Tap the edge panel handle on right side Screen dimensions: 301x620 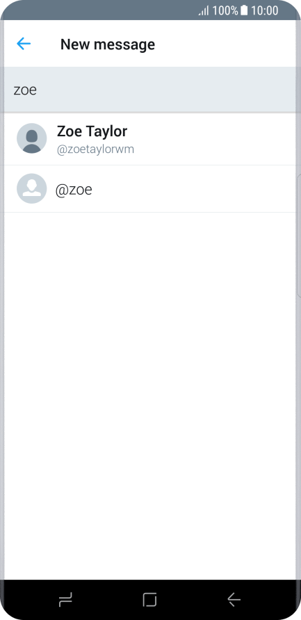pos(299,235)
